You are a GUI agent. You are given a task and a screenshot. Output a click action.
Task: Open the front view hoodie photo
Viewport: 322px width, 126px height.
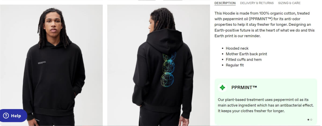pos(51,65)
